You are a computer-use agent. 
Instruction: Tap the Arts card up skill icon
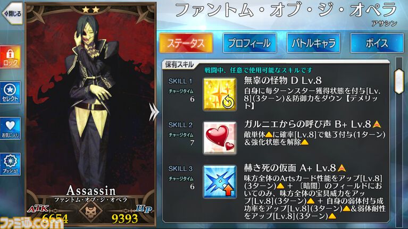pos(220,182)
